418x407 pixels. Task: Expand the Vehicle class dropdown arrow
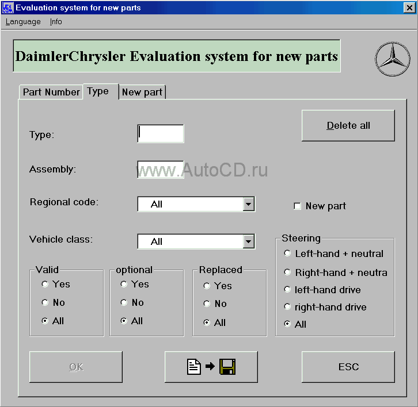pyautogui.click(x=249, y=241)
